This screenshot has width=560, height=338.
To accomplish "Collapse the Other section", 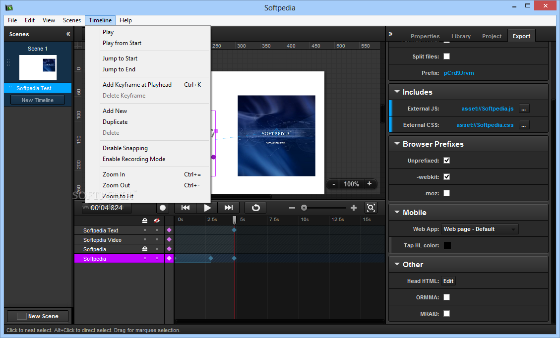I will point(397,264).
